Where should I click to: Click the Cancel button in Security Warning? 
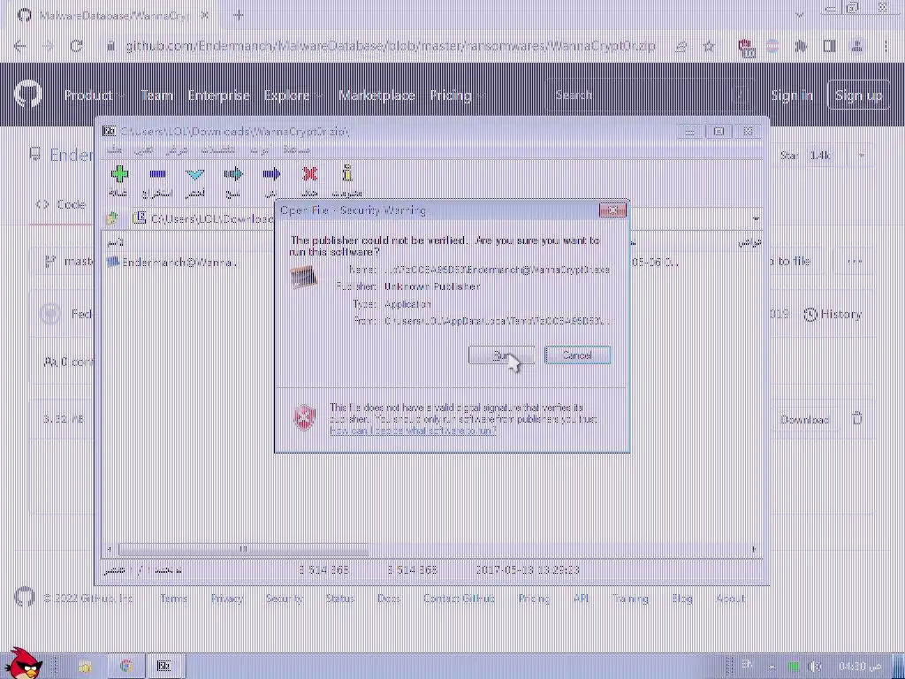(577, 355)
